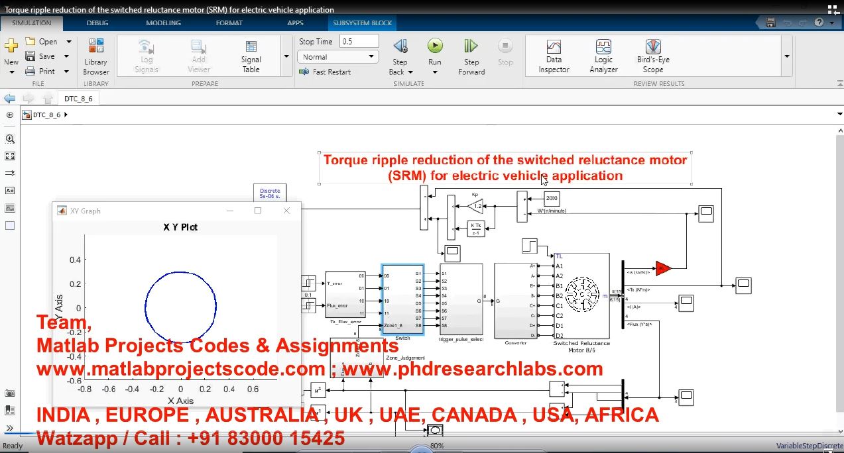Click the Fit to View icon in the palette

click(9, 156)
